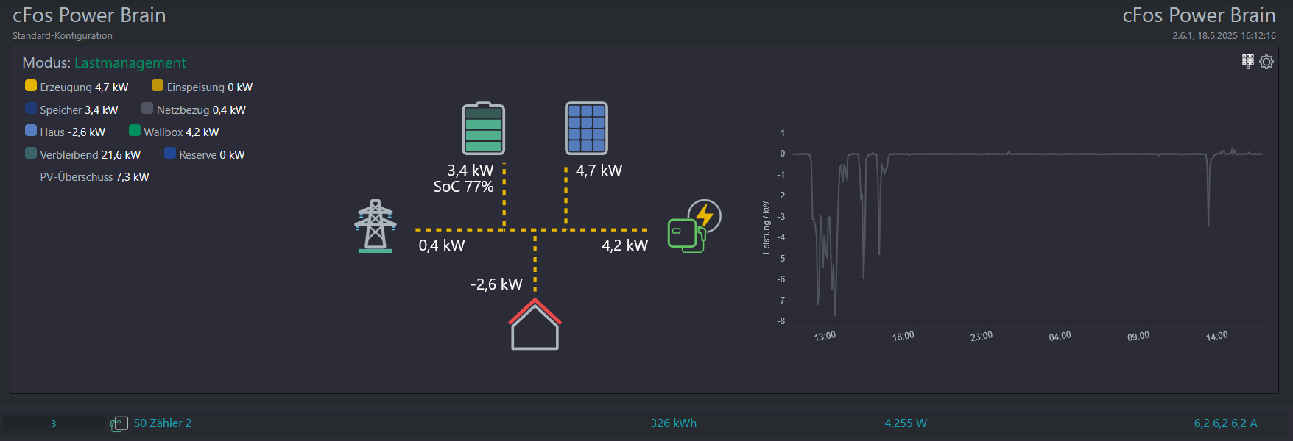Click the Verbleibend 21,6 kW legend label
The height and width of the screenshot is (441, 1293).
click(90, 155)
